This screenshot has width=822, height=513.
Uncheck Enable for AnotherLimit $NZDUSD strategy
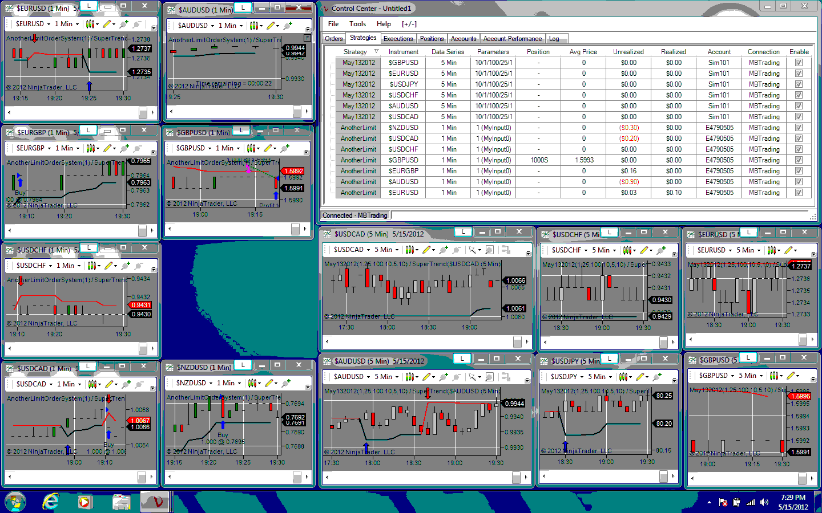click(x=799, y=128)
